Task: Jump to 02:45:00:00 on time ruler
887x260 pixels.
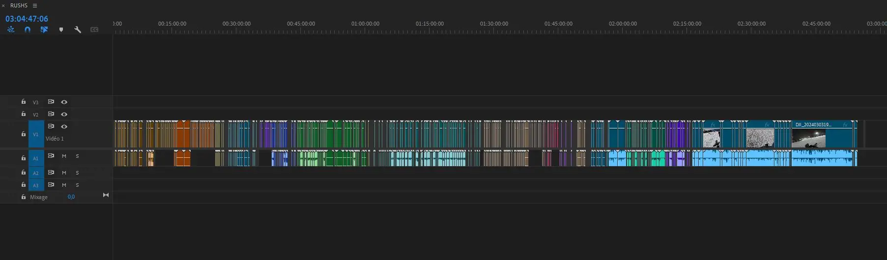Action: click(816, 24)
